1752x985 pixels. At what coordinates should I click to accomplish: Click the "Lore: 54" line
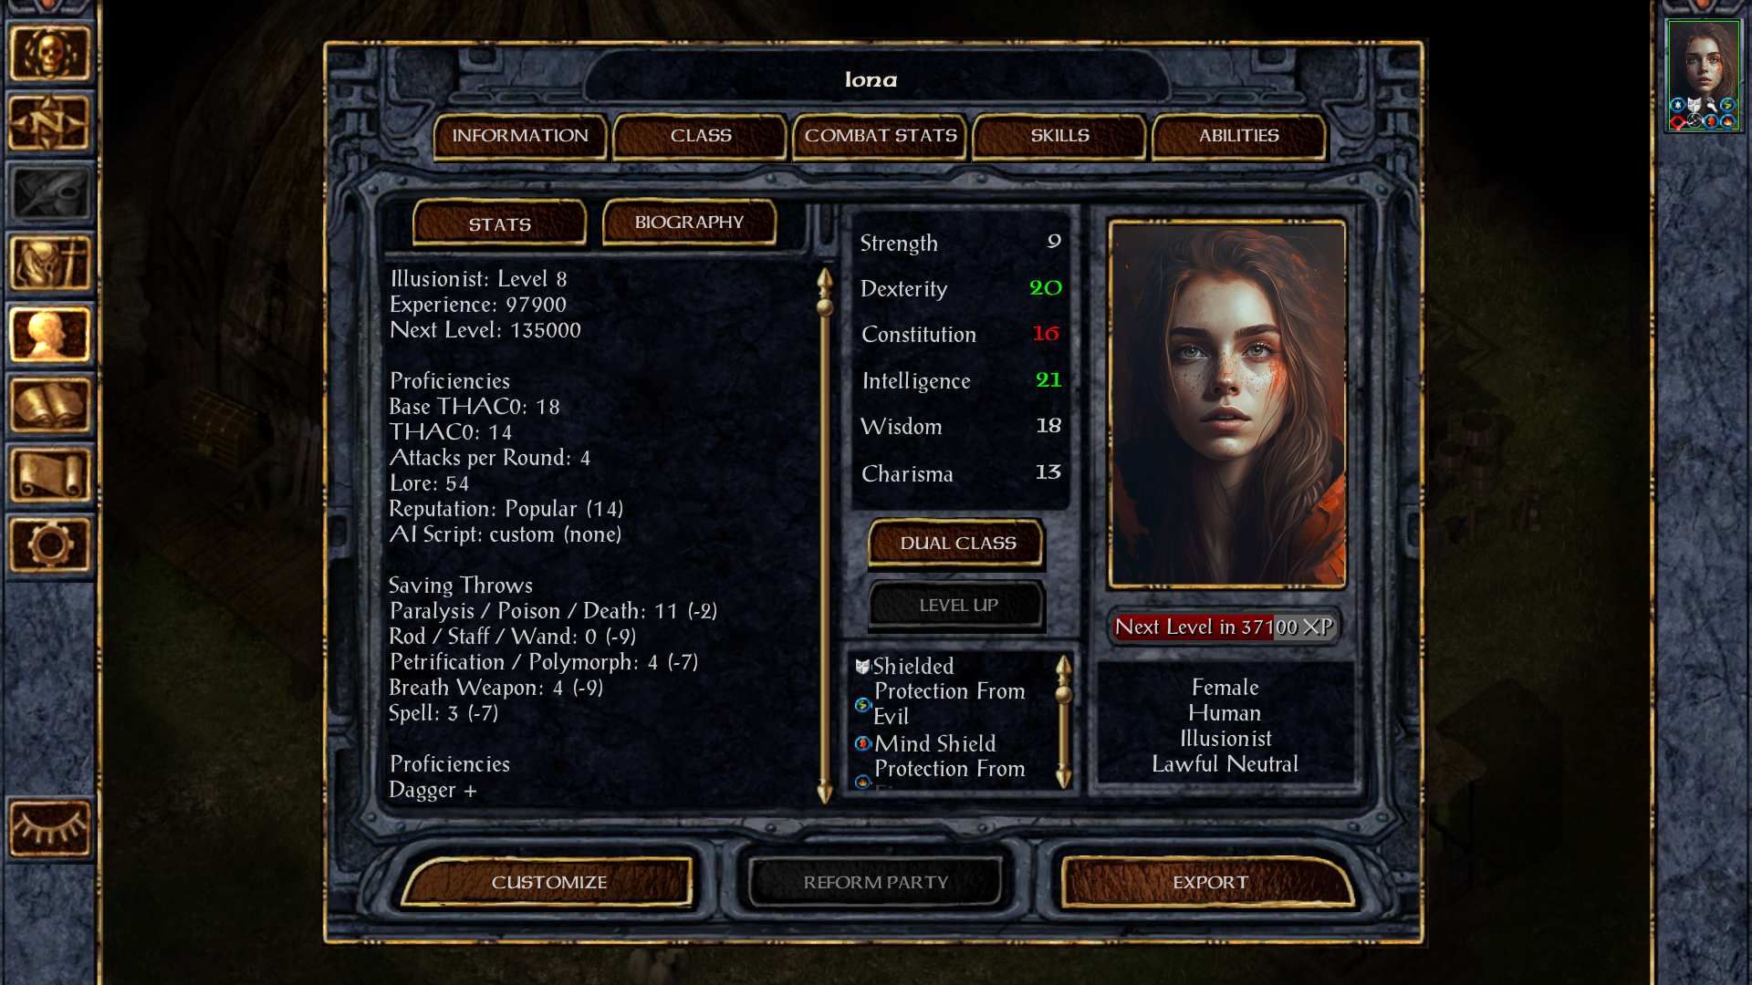tap(429, 483)
